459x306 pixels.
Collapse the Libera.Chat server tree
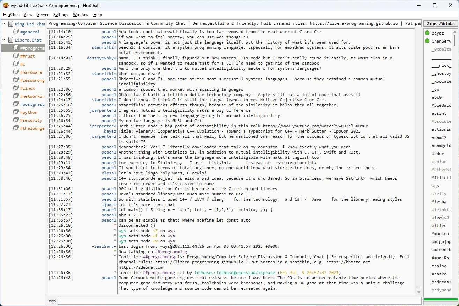click(4, 40)
